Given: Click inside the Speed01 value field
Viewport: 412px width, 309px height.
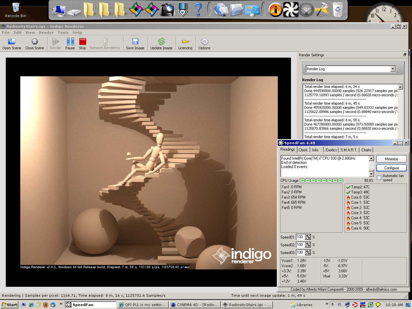Looking at the screenshot, I should (300, 237).
